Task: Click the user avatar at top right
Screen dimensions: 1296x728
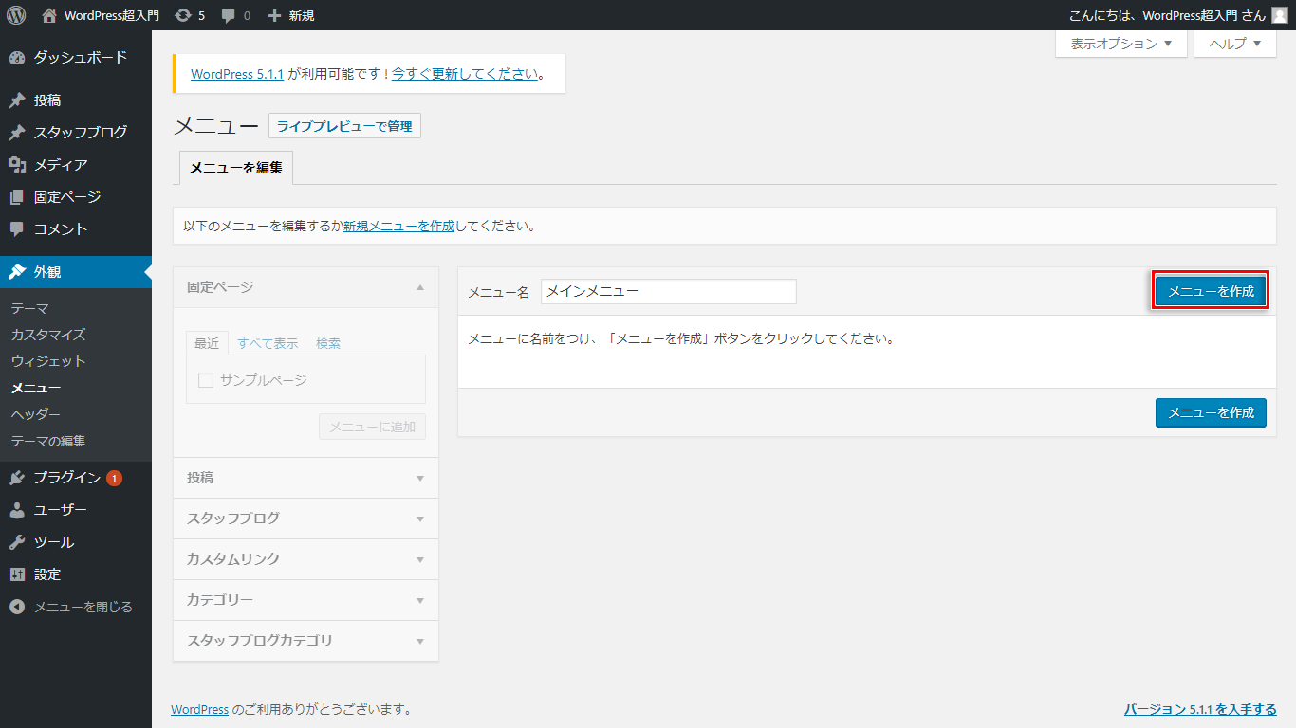Action: (x=1279, y=15)
